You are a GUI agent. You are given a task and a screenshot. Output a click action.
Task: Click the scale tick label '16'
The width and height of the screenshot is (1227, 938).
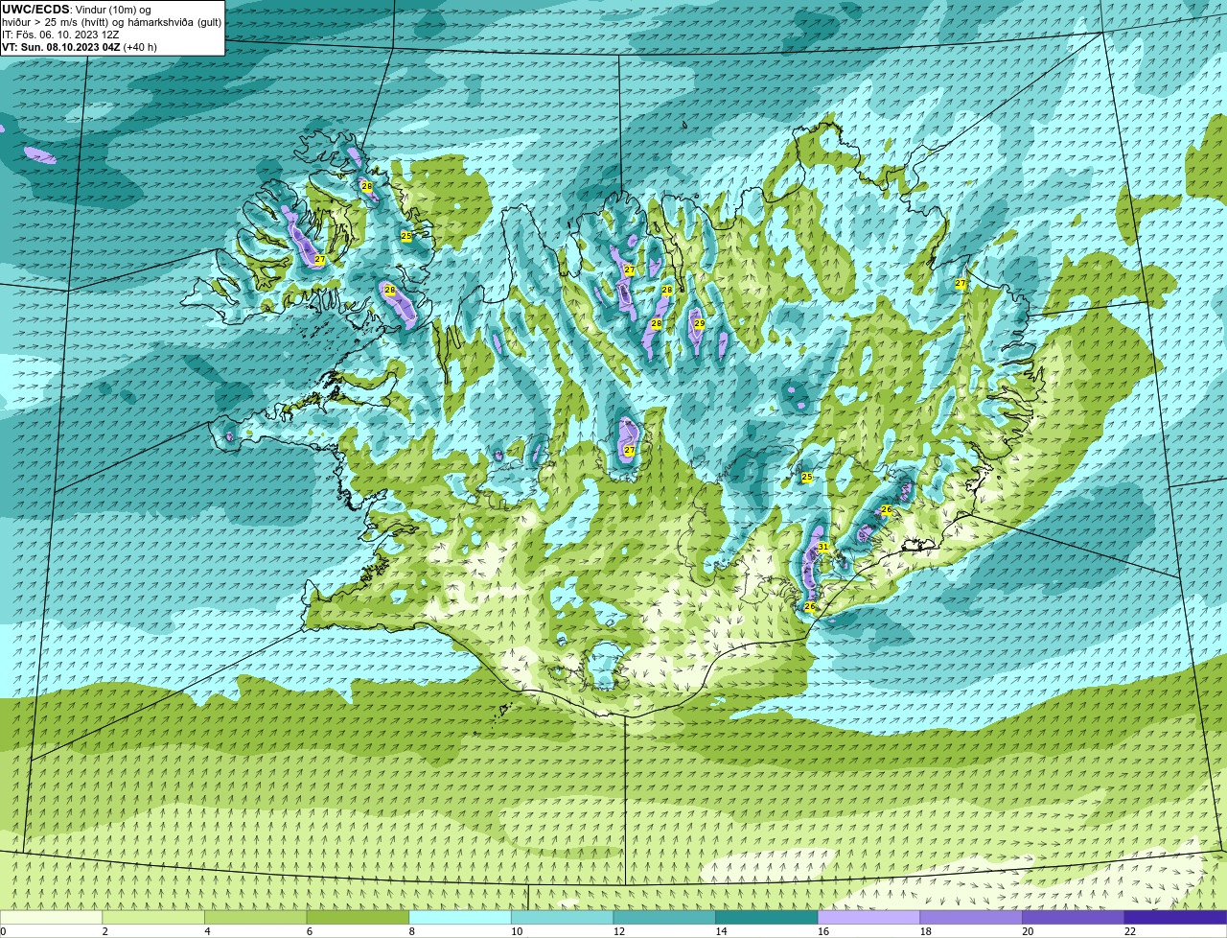pos(823,931)
